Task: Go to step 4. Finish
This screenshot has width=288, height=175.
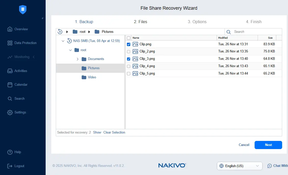Action: pyautogui.click(x=254, y=22)
